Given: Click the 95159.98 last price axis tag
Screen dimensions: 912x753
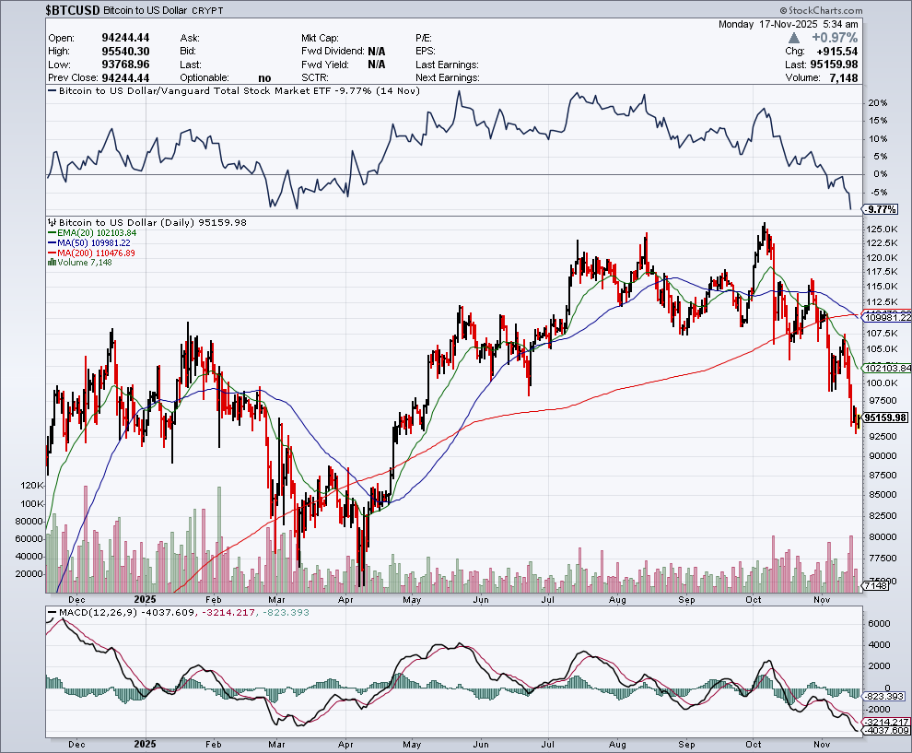Looking at the screenshot, I should point(888,418).
